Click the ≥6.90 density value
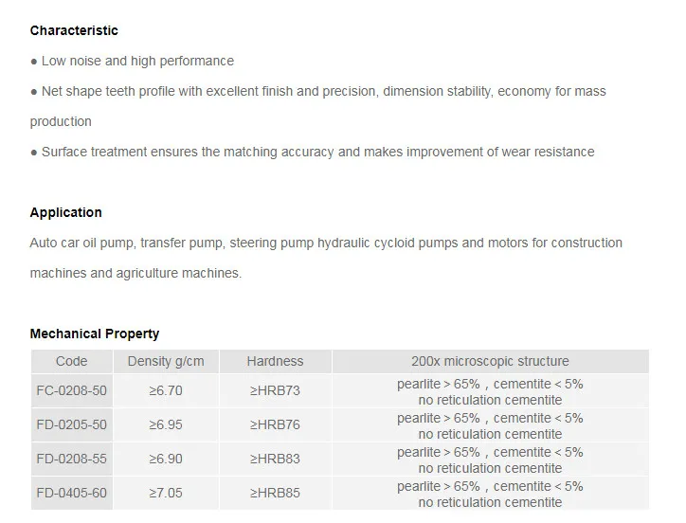 click(x=166, y=459)
